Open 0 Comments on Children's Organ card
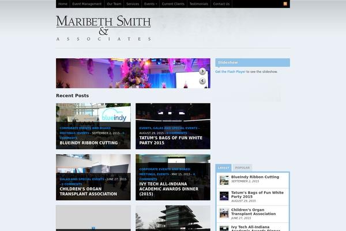This screenshot has height=231, width=346. tap(72, 184)
